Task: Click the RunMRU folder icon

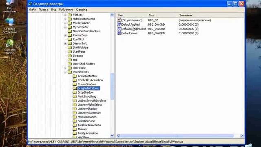Action: 70,39
